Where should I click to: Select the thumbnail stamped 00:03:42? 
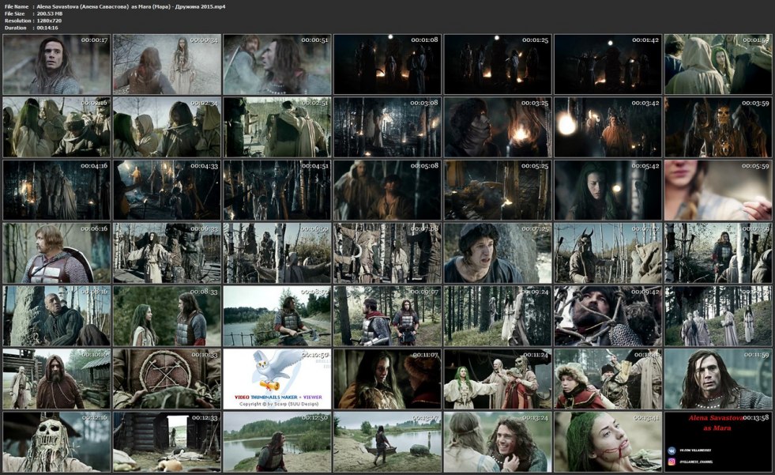607,126
